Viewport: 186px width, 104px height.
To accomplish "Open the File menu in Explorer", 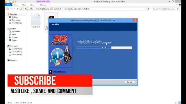I will [8, 5].
